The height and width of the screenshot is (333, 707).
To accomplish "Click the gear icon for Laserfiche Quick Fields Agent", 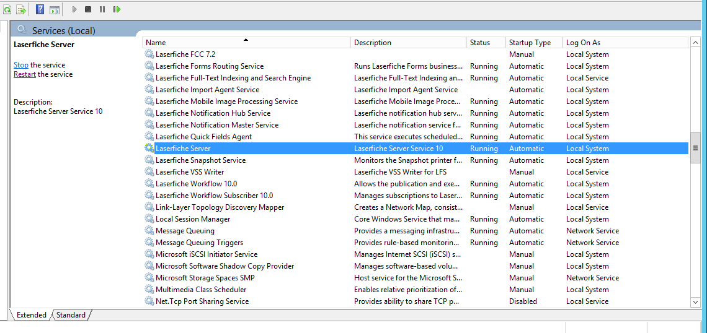I will (x=149, y=136).
